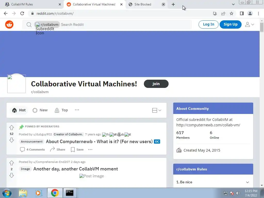Open Another day, another CollabVM moment post
Screen dimensions: 264x198
76,169
